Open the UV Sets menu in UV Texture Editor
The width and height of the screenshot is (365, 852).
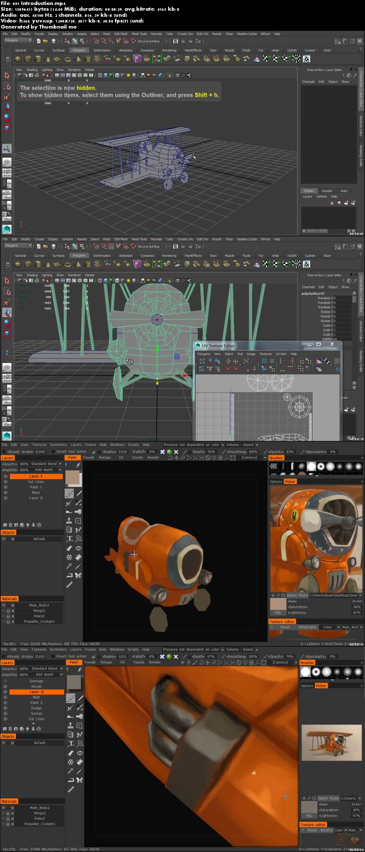coord(281,354)
